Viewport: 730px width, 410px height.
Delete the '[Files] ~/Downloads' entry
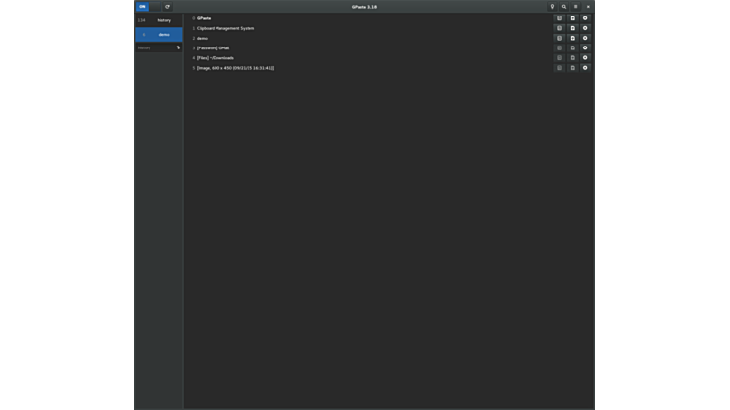click(x=585, y=58)
